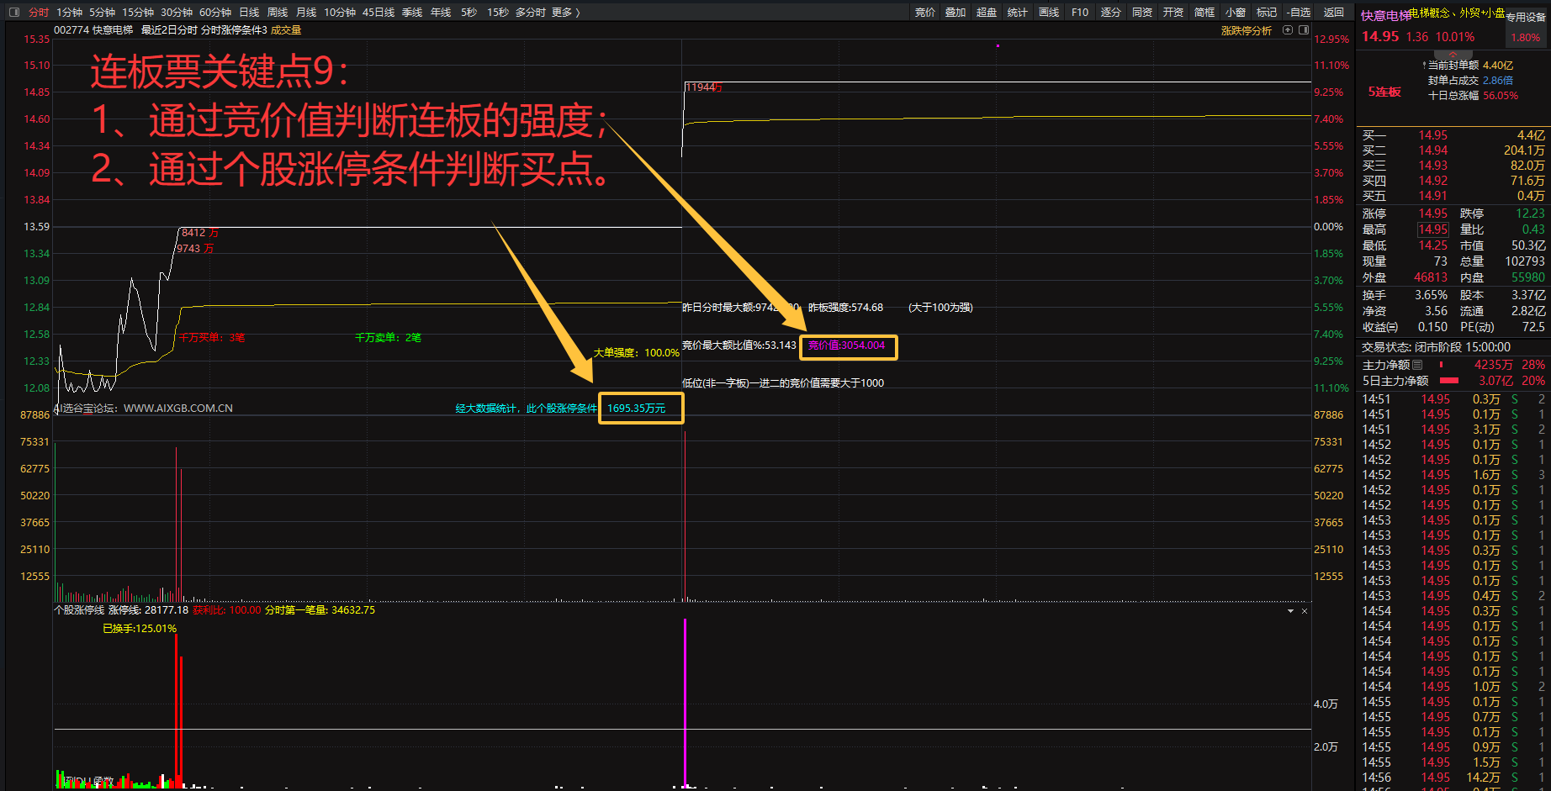Collapse the limit-up info with up chevron
The image size is (1551, 791).
[x=1453, y=55]
